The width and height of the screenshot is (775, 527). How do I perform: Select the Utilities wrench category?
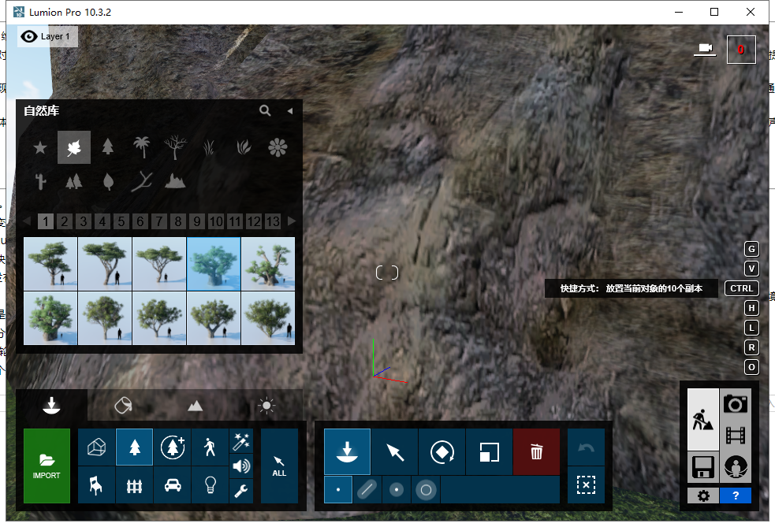241,491
